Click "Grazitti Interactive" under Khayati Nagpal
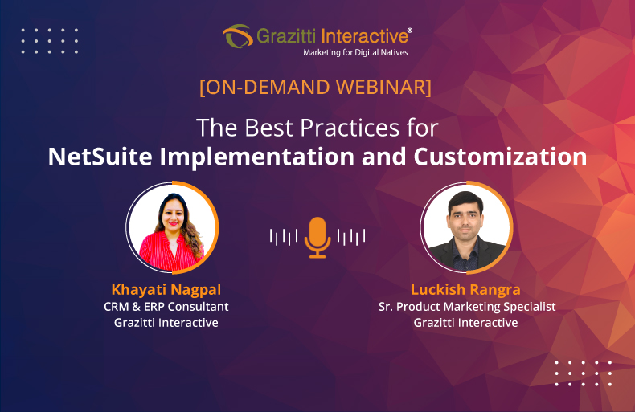This screenshot has width=635, height=412. click(x=166, y=323)
